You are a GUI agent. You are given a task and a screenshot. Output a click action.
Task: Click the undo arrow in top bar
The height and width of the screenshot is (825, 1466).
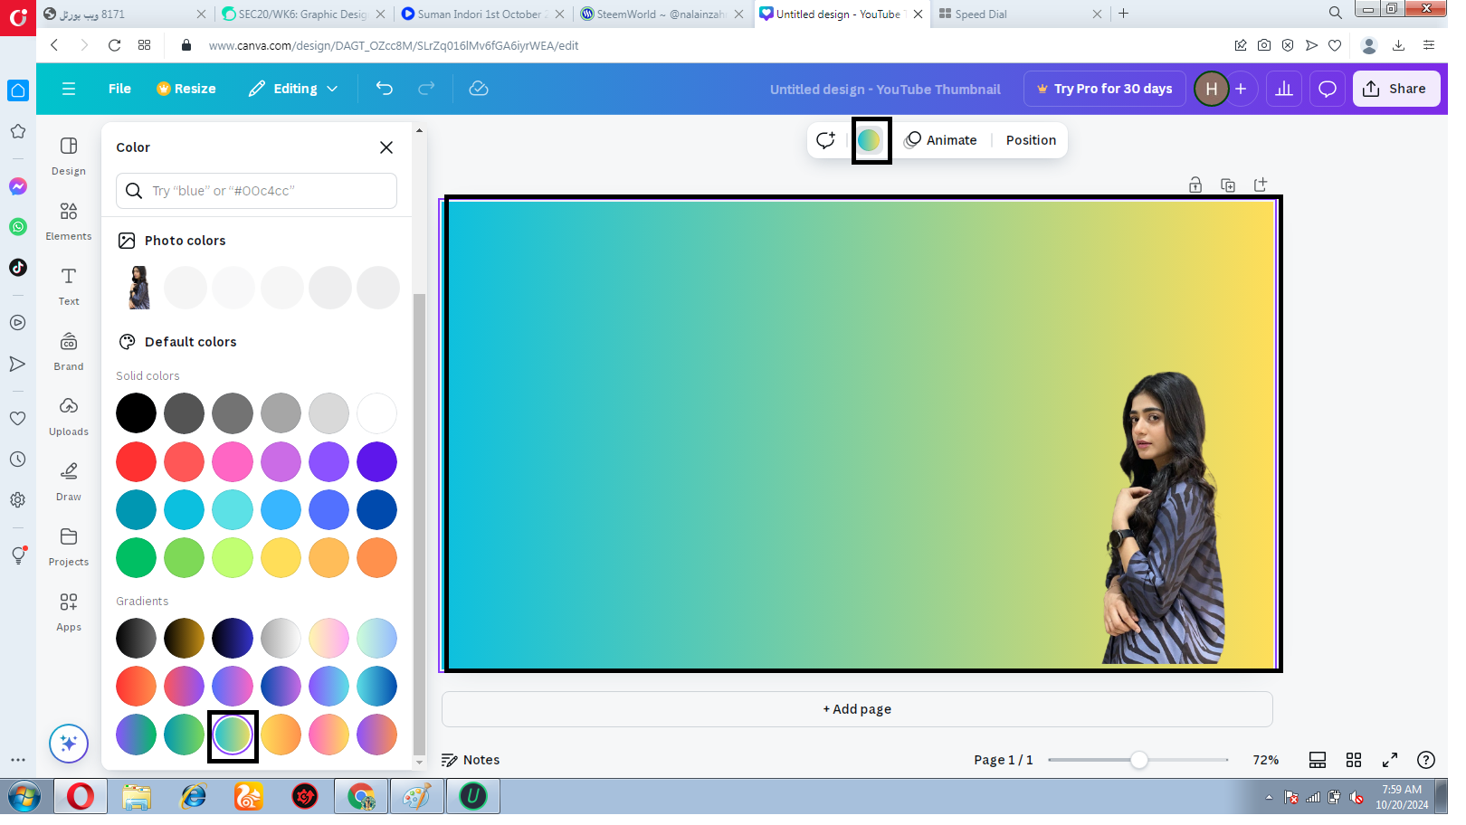pos(385,89)
